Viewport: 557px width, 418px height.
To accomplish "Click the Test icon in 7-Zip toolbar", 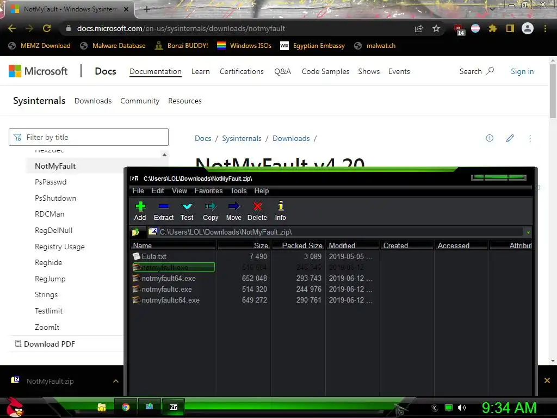I will click(187, 206).
